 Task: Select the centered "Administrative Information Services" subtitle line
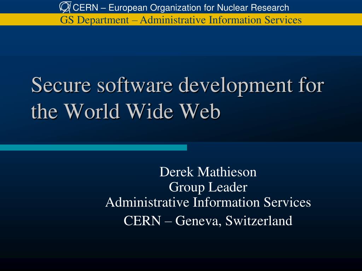click(x=208, y=202)
